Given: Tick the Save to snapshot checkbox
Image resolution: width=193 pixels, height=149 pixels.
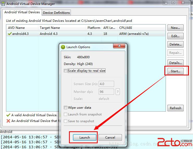Looking at the screenshot, I should [x=65, y=121].
